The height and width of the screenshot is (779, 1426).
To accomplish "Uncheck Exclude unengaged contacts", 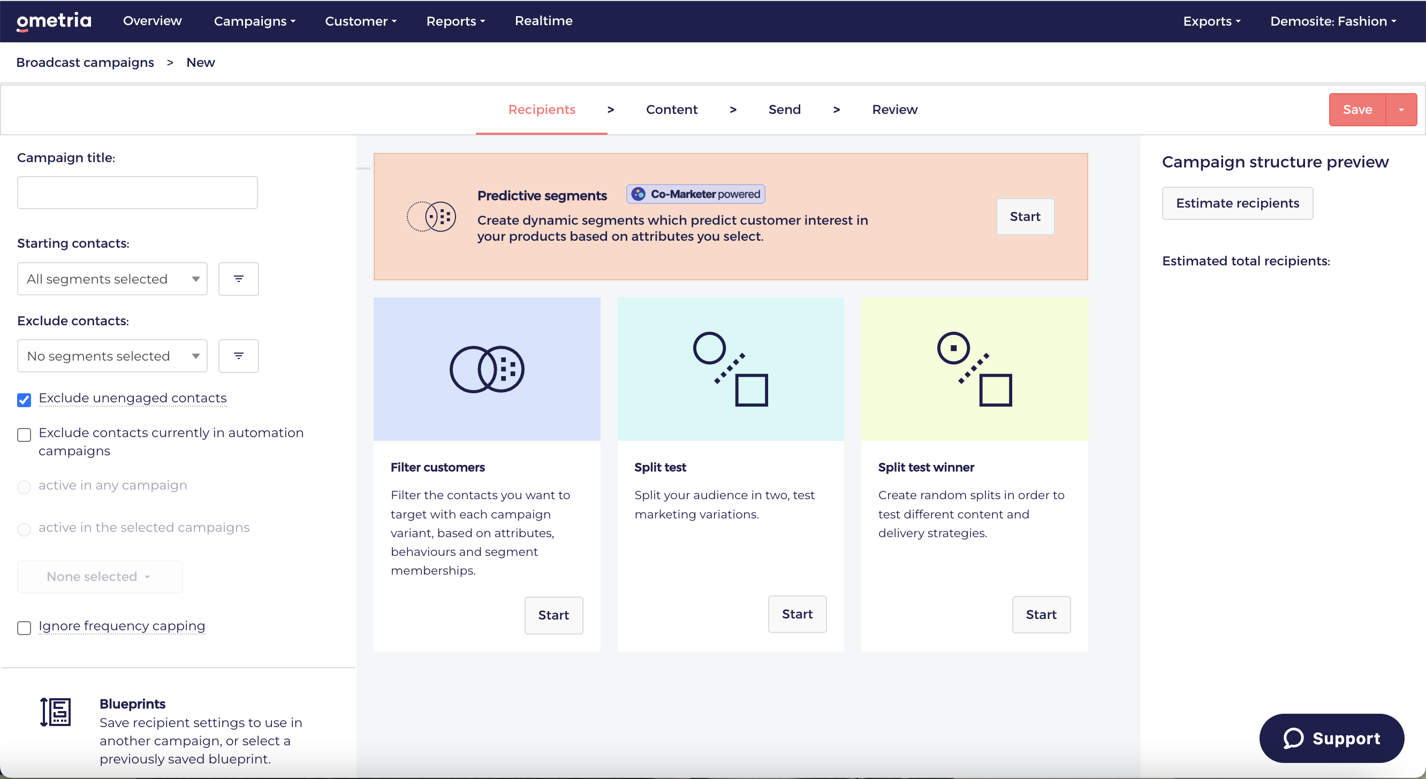I will [24, 400].
